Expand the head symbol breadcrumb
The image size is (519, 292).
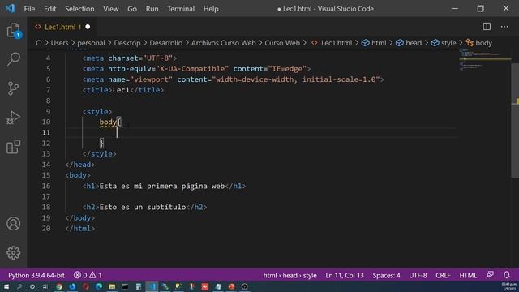pos(409,43)
